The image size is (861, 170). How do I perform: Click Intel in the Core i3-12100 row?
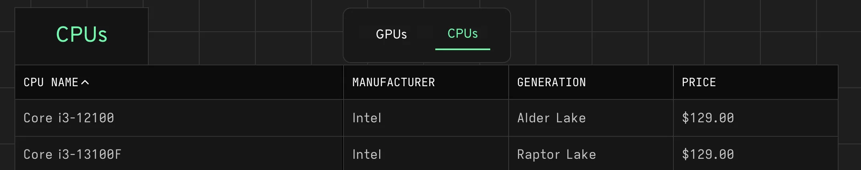coord(367,118)
